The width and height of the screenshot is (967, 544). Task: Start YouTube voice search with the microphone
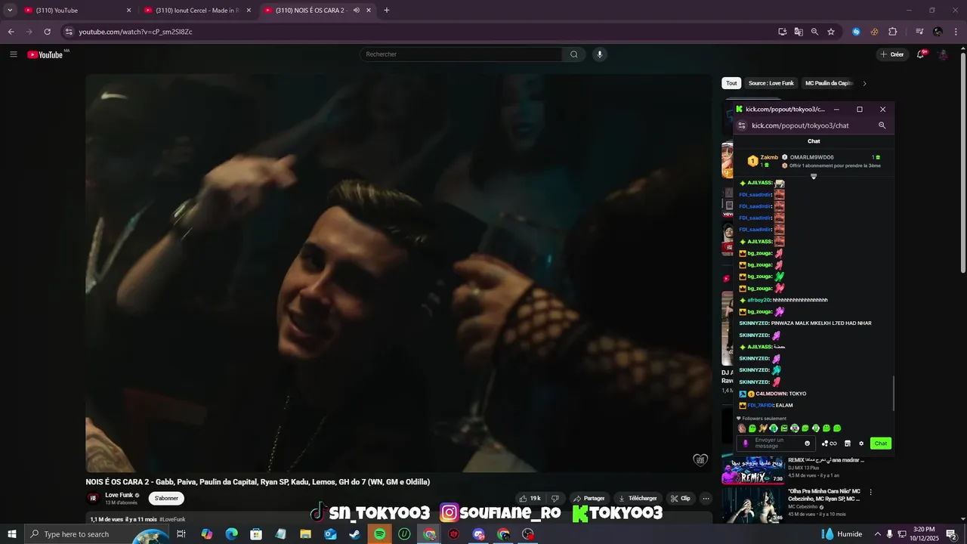point(600,54)
